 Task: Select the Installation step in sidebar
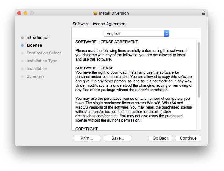coord(37,69)
